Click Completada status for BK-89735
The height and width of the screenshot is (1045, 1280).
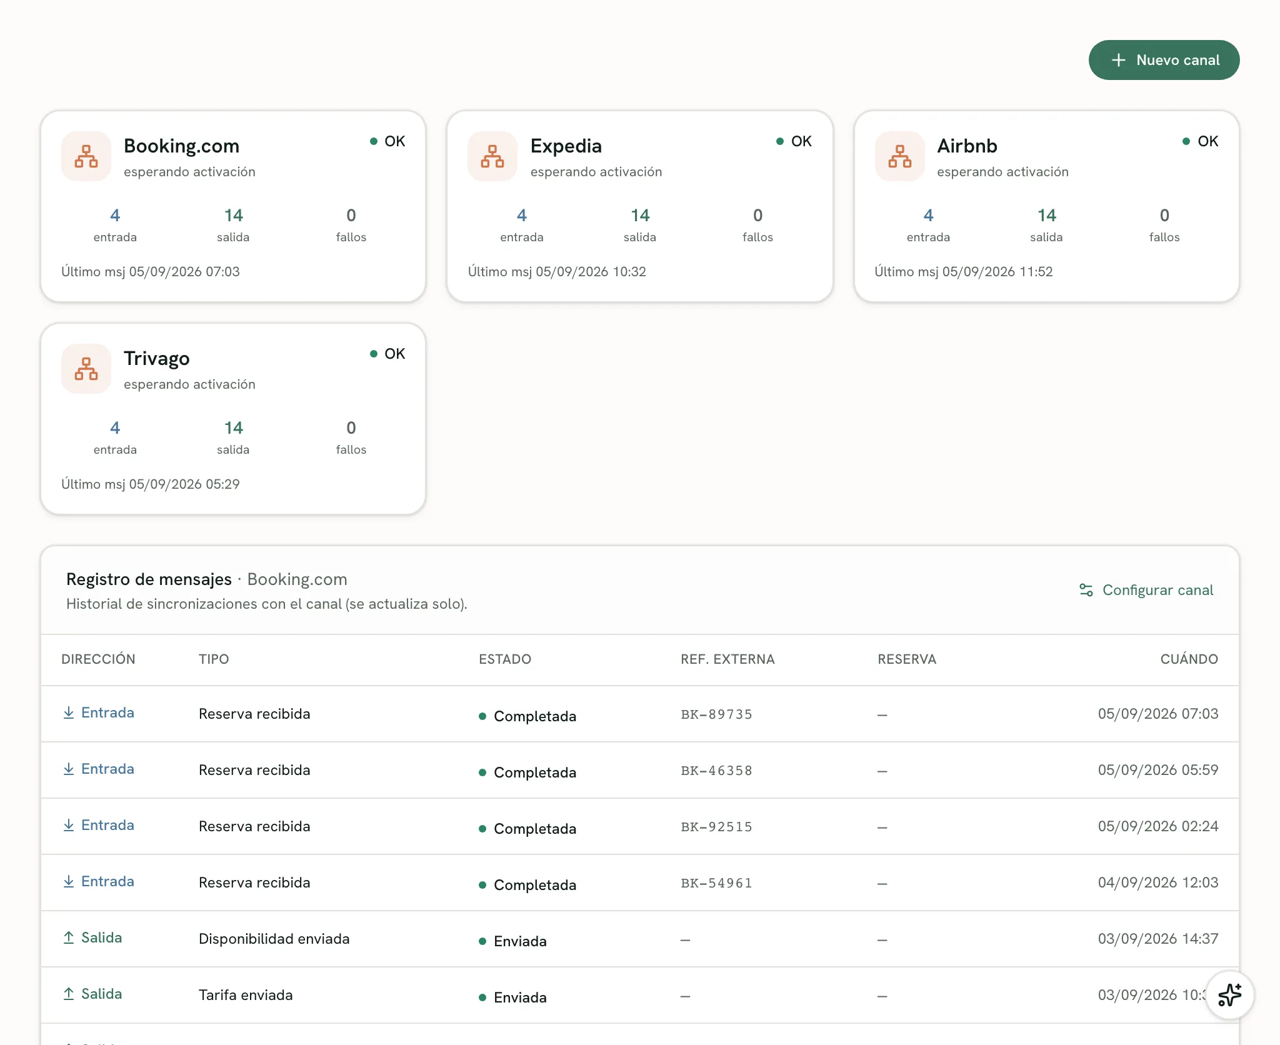pos(528,716)
